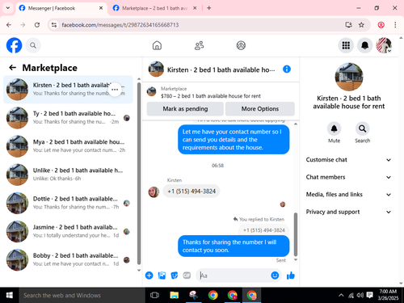
Task: Send a thumbs-up like
Action: [291, 276]
